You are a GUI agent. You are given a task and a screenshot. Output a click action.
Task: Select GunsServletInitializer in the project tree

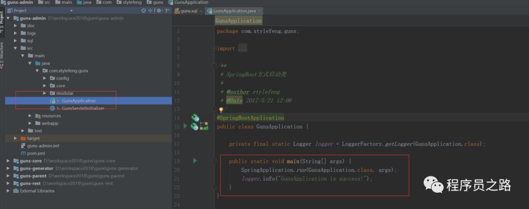pos(83,108)
